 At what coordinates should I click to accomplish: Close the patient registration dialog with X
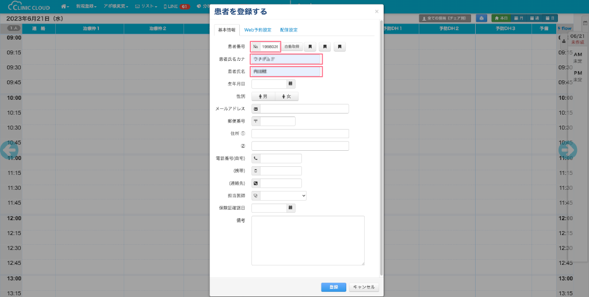[377, 11]
